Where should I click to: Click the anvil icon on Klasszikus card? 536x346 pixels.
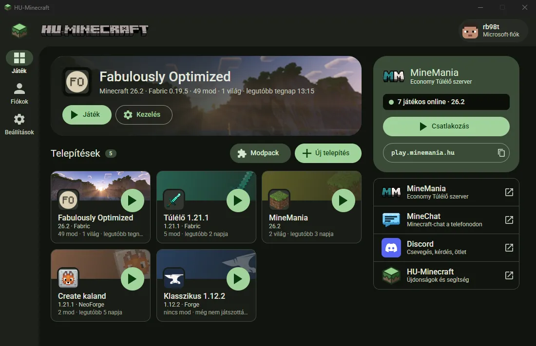[173, 278]
